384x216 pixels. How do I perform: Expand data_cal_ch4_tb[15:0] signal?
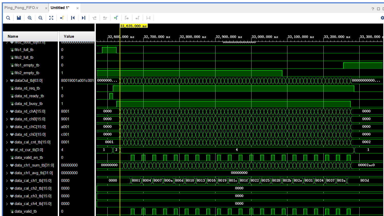(x=7, y=204)
